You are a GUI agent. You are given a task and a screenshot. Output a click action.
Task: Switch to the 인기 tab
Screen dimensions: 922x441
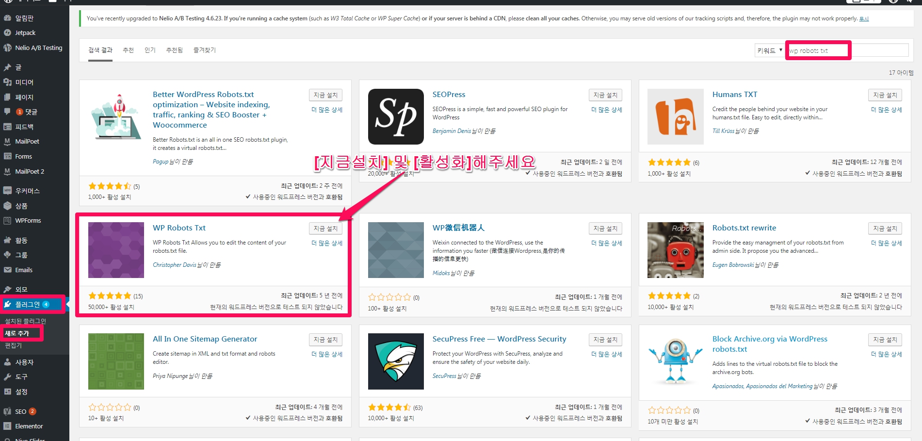pos(150,50)
